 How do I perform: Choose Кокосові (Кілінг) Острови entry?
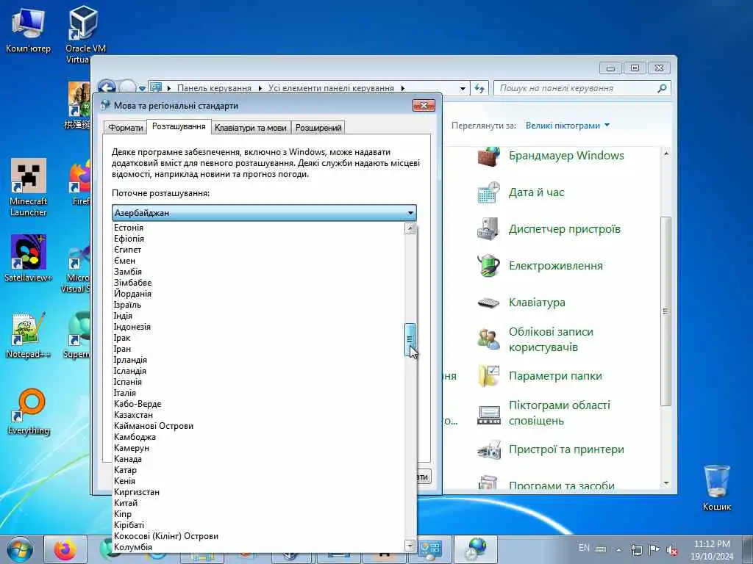259,536
